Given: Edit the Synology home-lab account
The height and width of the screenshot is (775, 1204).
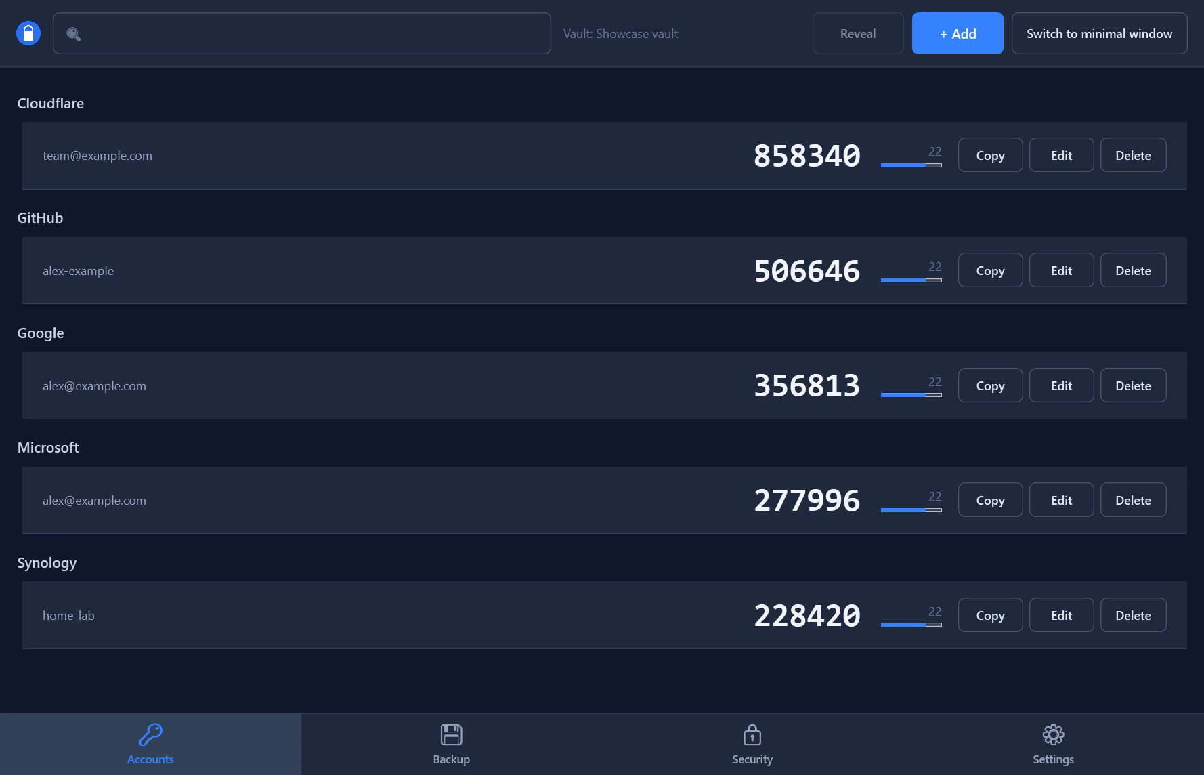Looking at the screenshot, I should (1061, 615).
